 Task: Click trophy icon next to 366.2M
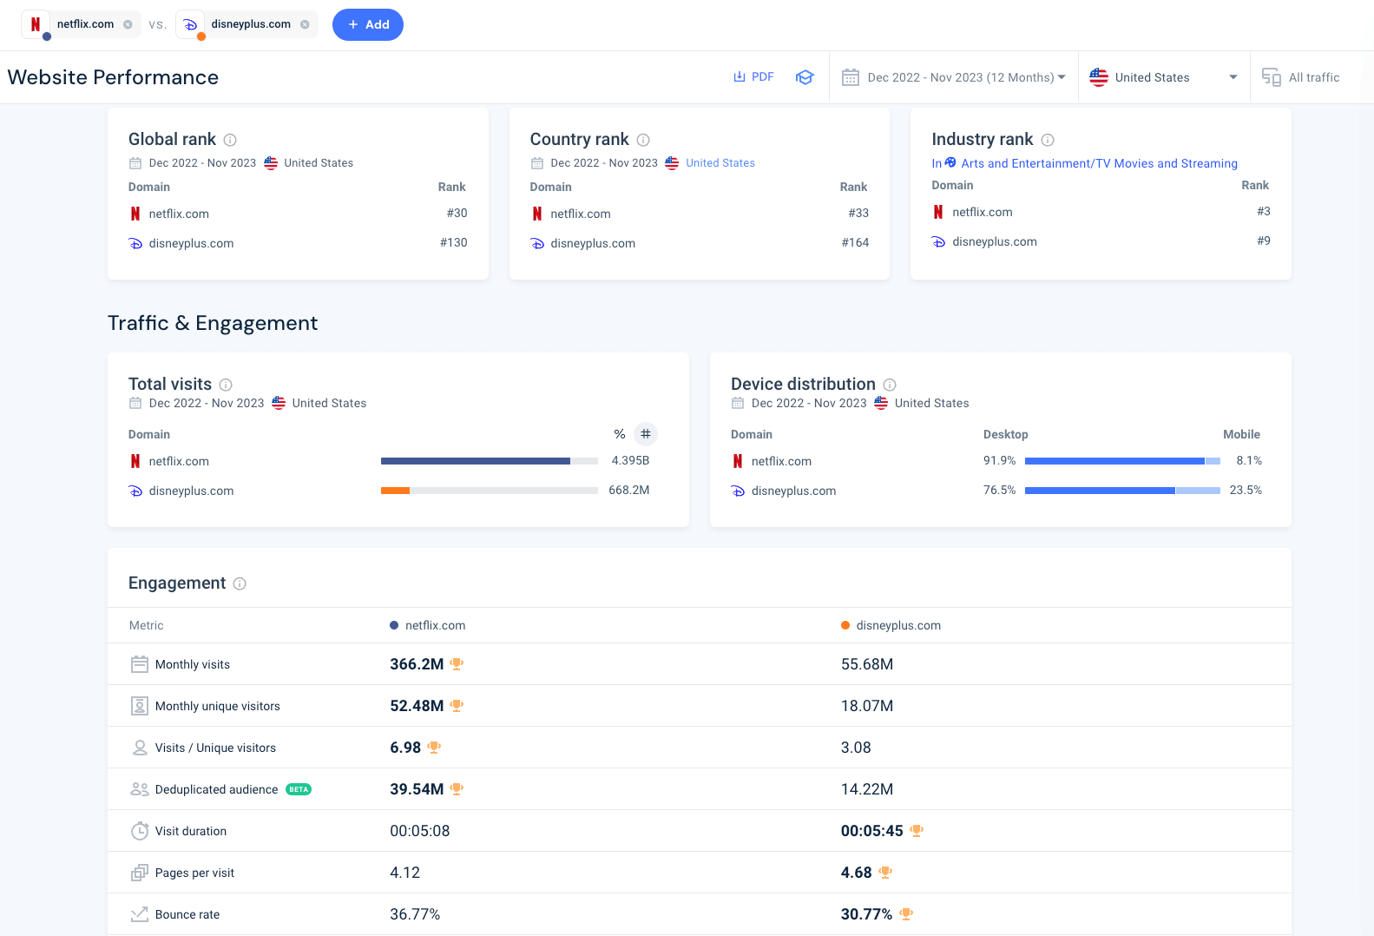tap(457, 664)
